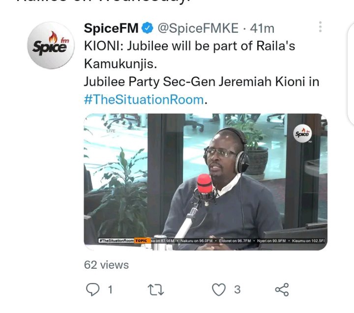Click the likes count number 3

coord(237,289)
